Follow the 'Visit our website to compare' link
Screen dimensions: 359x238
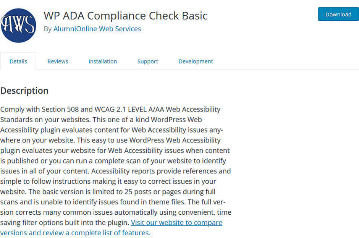point(176,222)
